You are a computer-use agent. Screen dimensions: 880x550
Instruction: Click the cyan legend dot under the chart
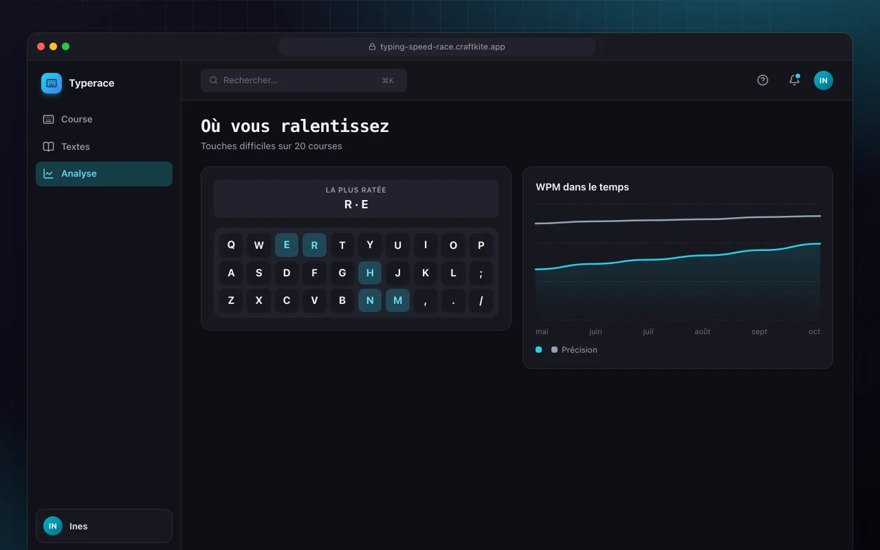click(538, 350)
